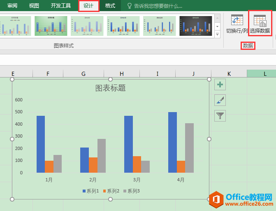This screenshot has height=211, width=276.
Task: Open the Chart Styles paintbrush button
Action: tap(220, 100)
